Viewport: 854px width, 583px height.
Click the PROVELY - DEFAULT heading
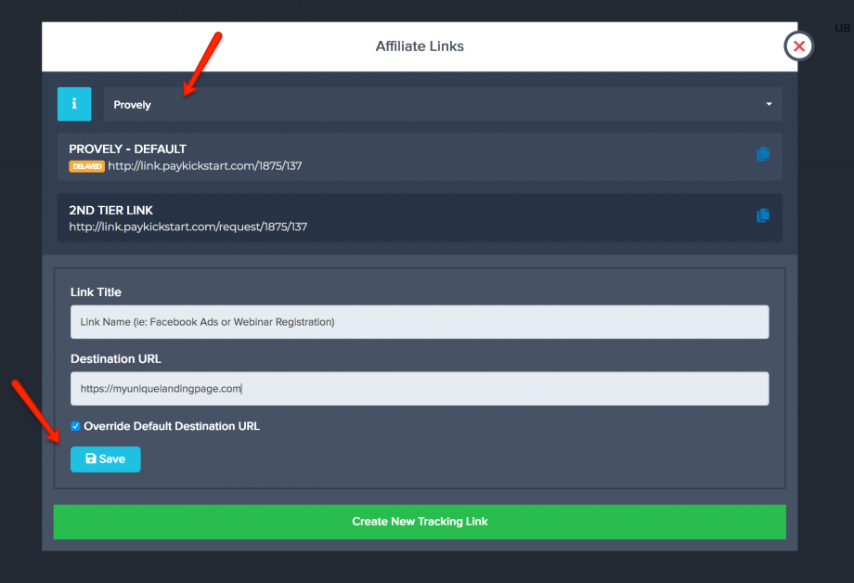[127, 149]
